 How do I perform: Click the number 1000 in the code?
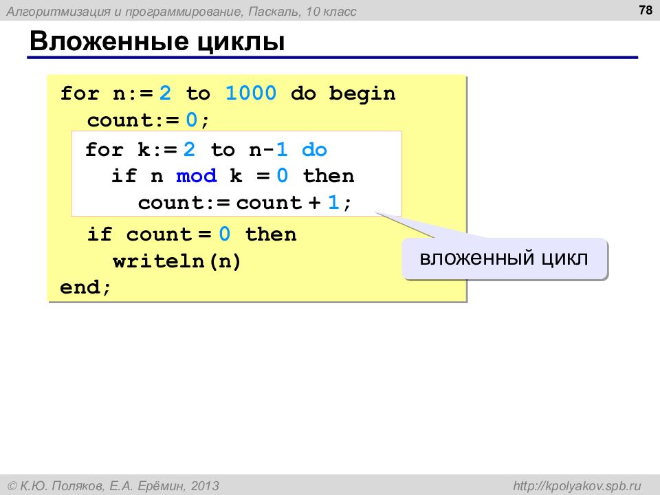pos(251,93)
